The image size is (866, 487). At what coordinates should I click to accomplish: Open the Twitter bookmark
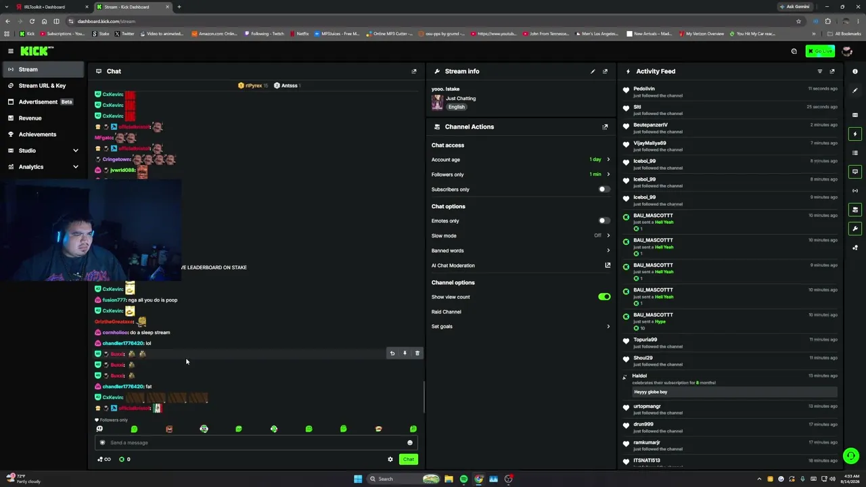click(124, 34)
